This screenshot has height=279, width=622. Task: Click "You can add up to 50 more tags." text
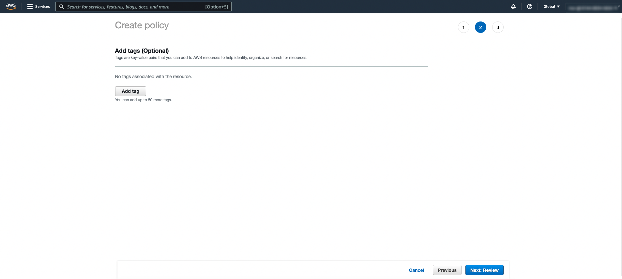pyautogui.click(x=144, y=100)
